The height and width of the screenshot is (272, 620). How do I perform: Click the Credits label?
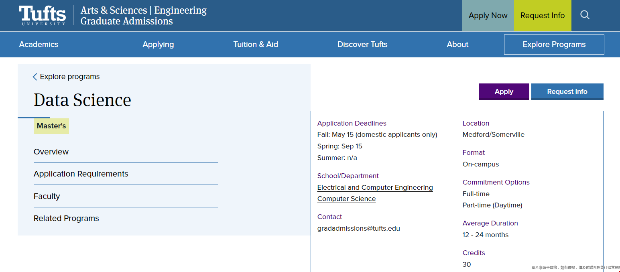(474, 253)
